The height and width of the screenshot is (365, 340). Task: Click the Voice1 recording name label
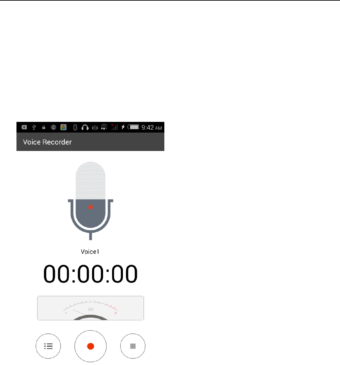(90, 252)
